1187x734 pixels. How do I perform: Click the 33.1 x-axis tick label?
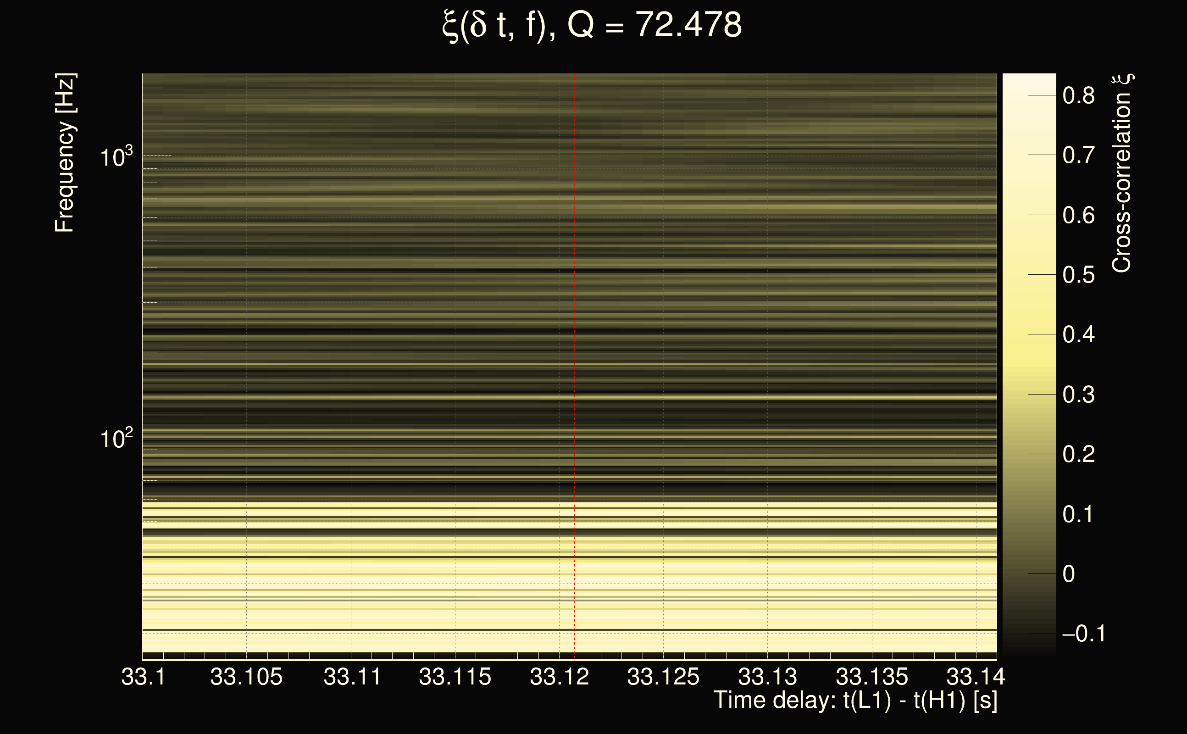coord(143,677)
